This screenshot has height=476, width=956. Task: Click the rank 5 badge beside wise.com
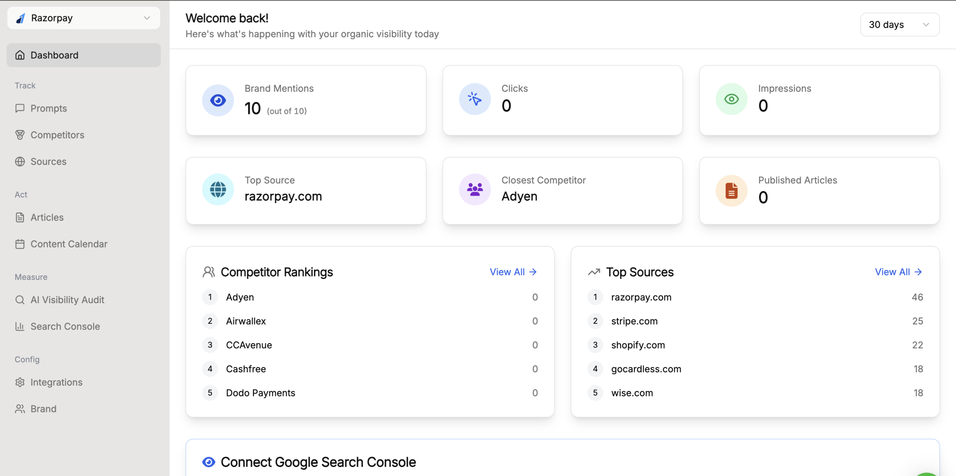(x=595, y=393)
